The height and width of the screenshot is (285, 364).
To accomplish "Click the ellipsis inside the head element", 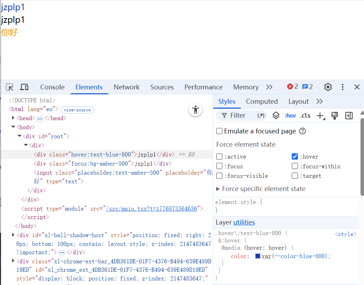I will click(x=40, y=119).
